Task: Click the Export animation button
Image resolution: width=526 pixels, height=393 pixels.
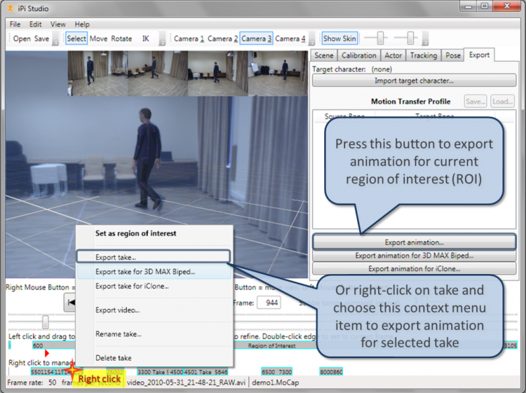Action: click(414, 242)
